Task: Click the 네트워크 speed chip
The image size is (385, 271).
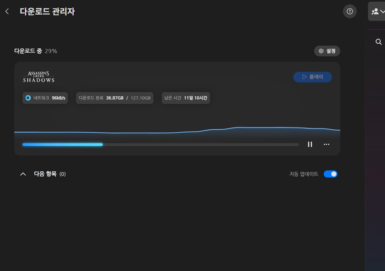Action: 45,98
